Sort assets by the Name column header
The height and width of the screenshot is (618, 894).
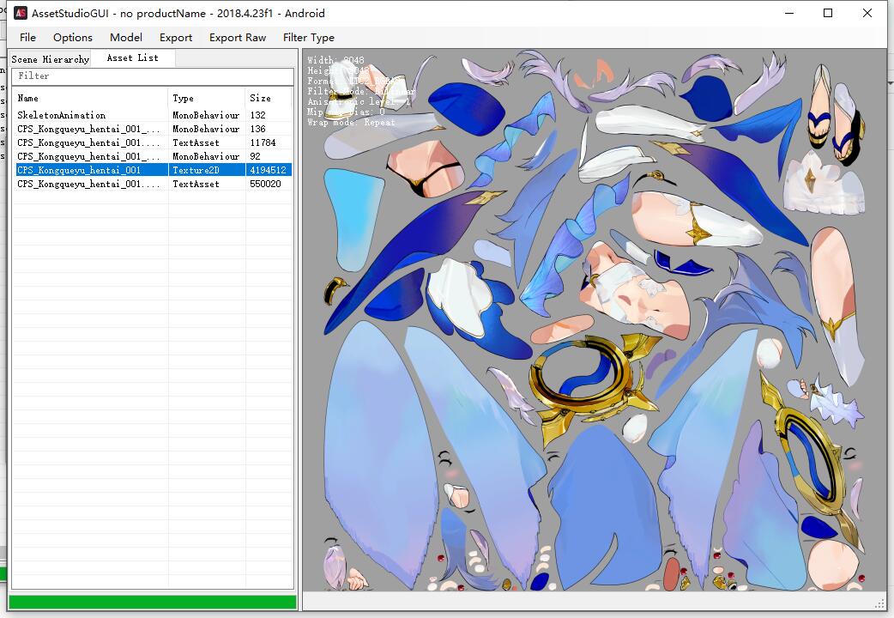click(x=91, y=98)
